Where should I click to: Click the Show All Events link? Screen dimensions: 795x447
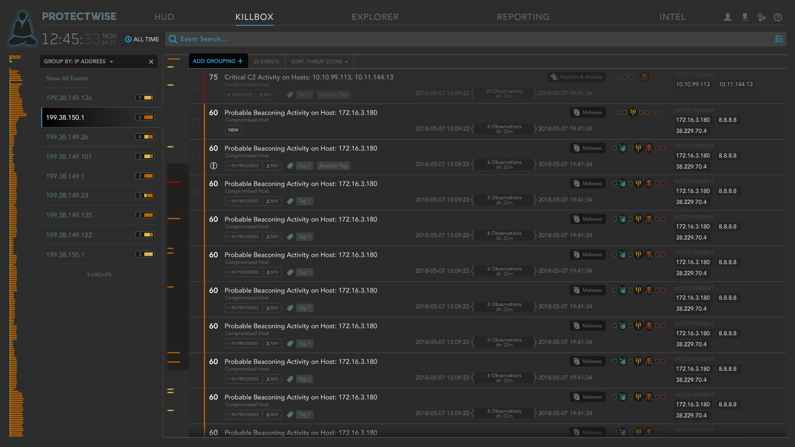tap(67, 78)
